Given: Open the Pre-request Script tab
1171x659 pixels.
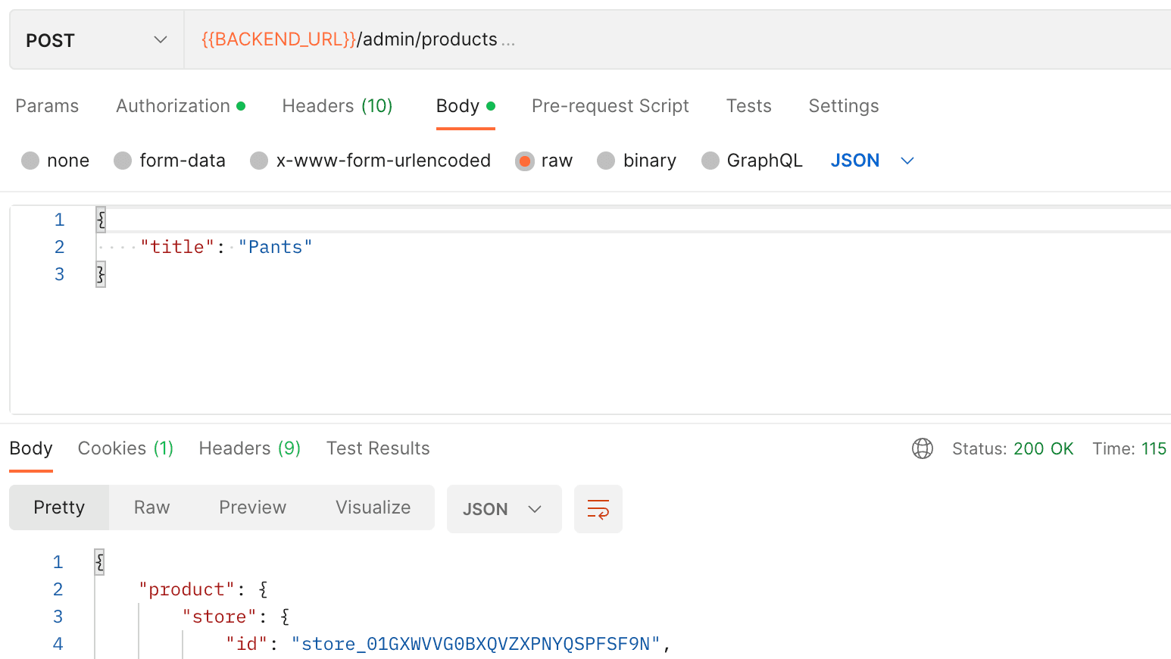Looking at the screenshot, I should pyautogui.click(x=610, y=106).
